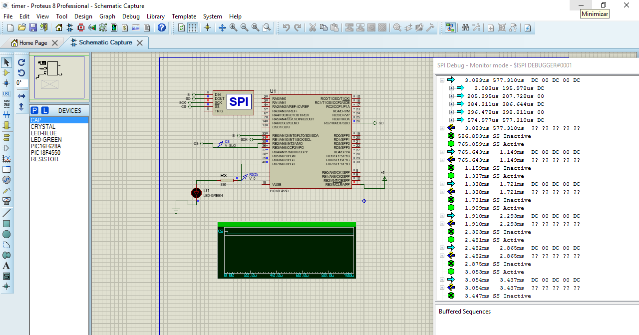The image size is (639, 335).
Task: Paste from clipboard icon
Action: (x=335, y=27)
